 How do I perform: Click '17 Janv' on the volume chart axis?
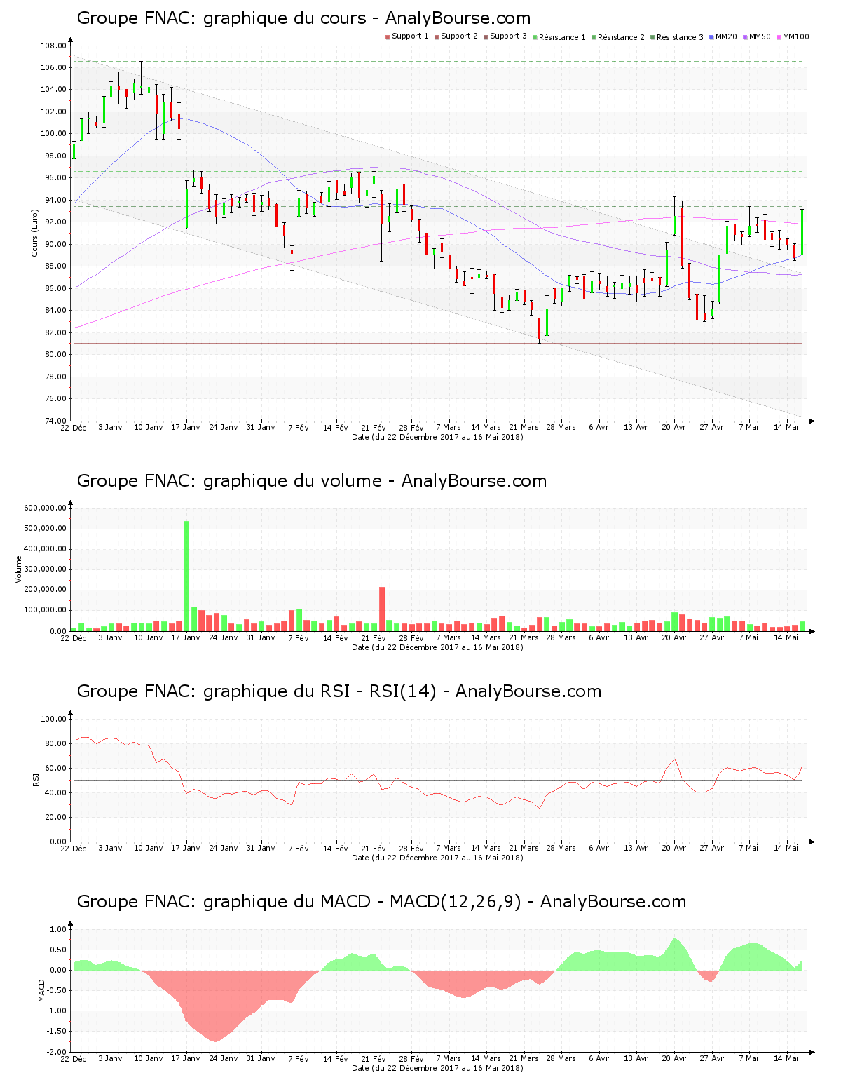pyautogui.click(x=186, y=637)
